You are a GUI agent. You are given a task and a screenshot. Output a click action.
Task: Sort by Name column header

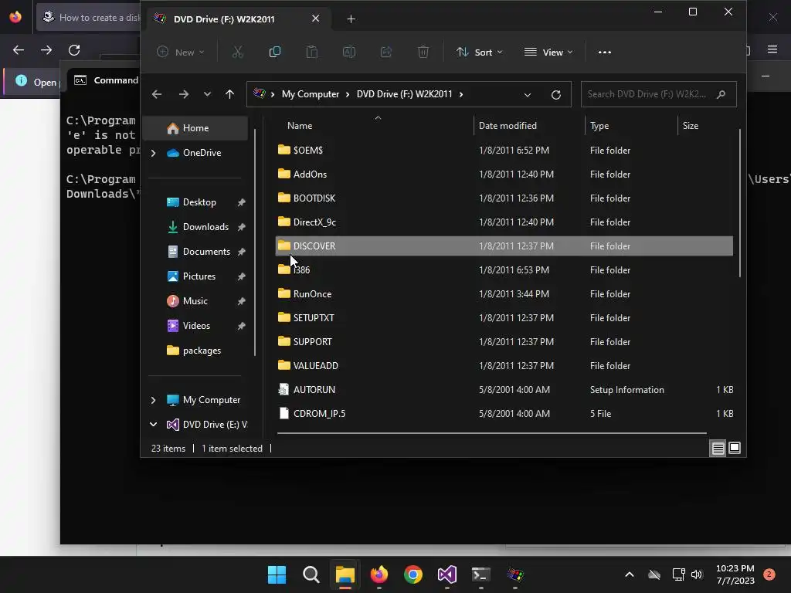300,126
